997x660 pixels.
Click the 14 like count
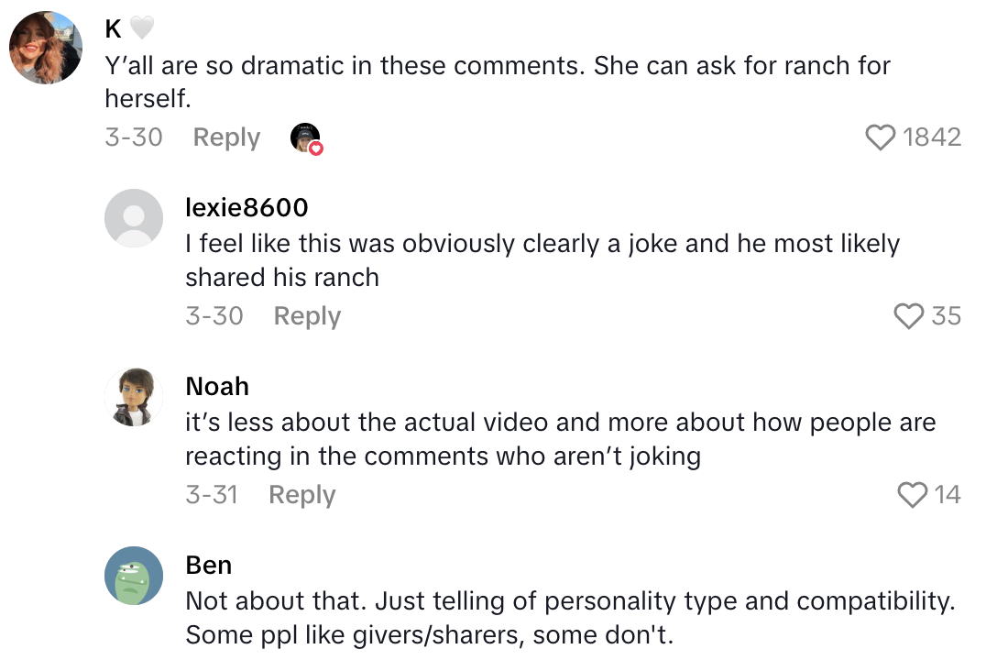[x=948, y=495]
